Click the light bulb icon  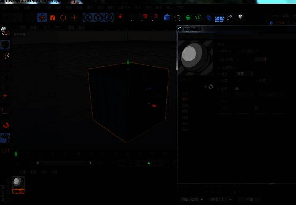pyautogui.click(x=240, y=17)
